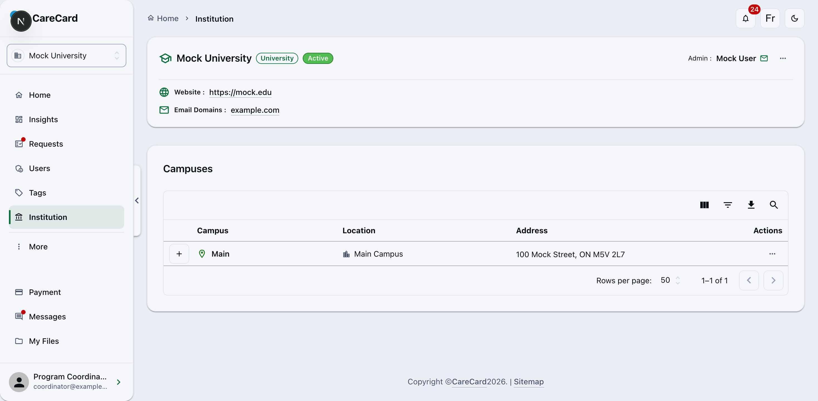Open My Files folder

coord(66,341)
